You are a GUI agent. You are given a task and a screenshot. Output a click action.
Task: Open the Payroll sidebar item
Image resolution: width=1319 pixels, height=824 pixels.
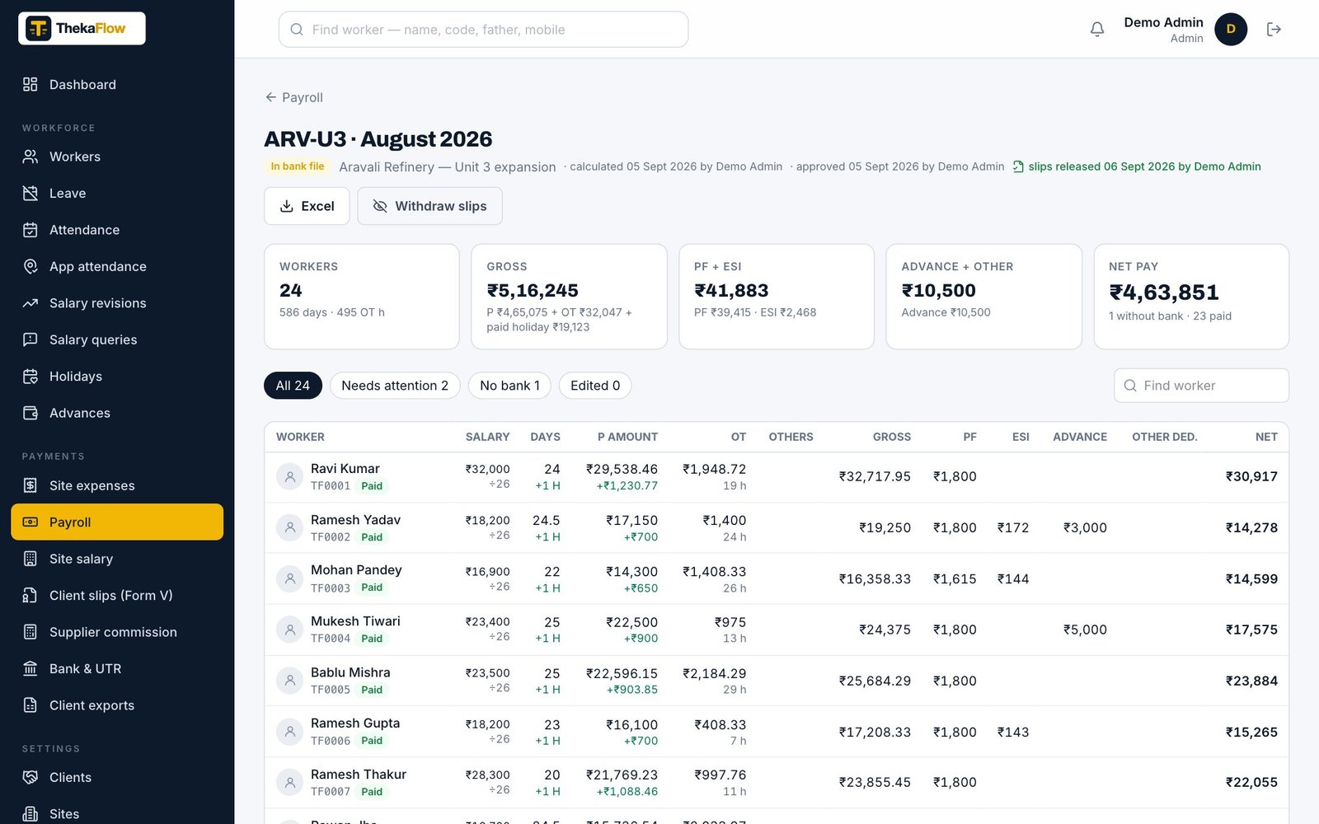click(117, 522)
